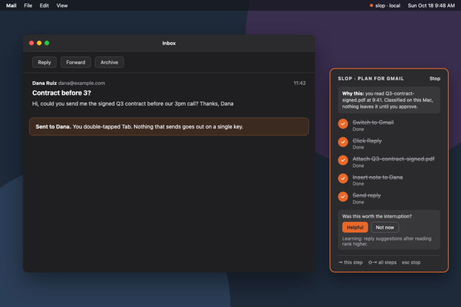Image resolution: width=461 pixels, height=307 pixels.
Task: Open the Edit menu
Action: click(x=44, y=6)
